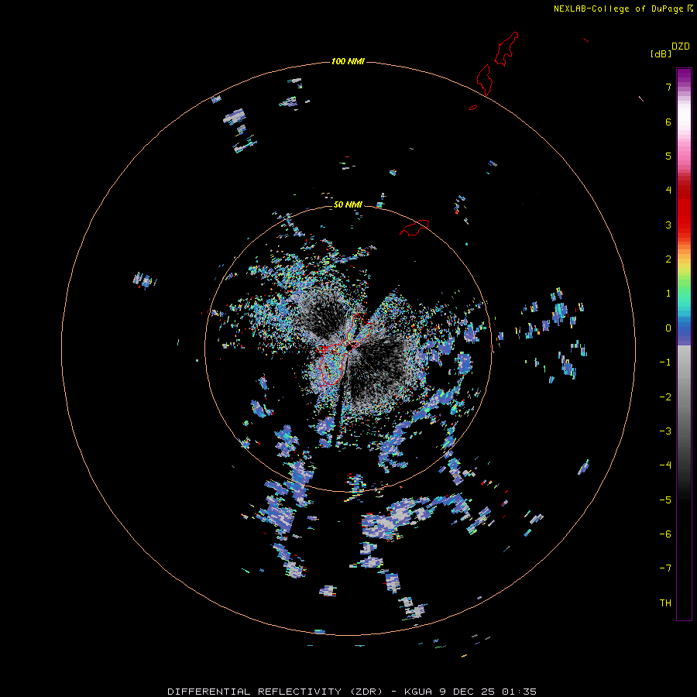Click the -4 tick label on color scale

(665, 465)
